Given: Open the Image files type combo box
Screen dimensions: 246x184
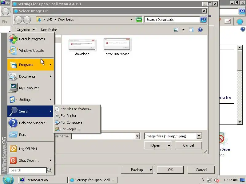Looking at the screenshot, I should coord(173,136).
